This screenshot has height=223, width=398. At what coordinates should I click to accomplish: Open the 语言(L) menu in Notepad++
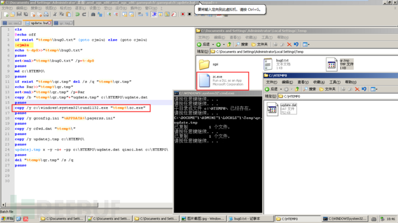(x=80, y=8)
